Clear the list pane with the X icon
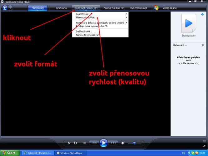The height and width of the screenshot is (156, 208). pos(203,45)
